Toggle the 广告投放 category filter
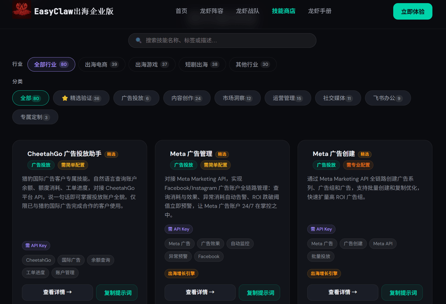This screenshot has width=446, height=304. pos(136,98)
